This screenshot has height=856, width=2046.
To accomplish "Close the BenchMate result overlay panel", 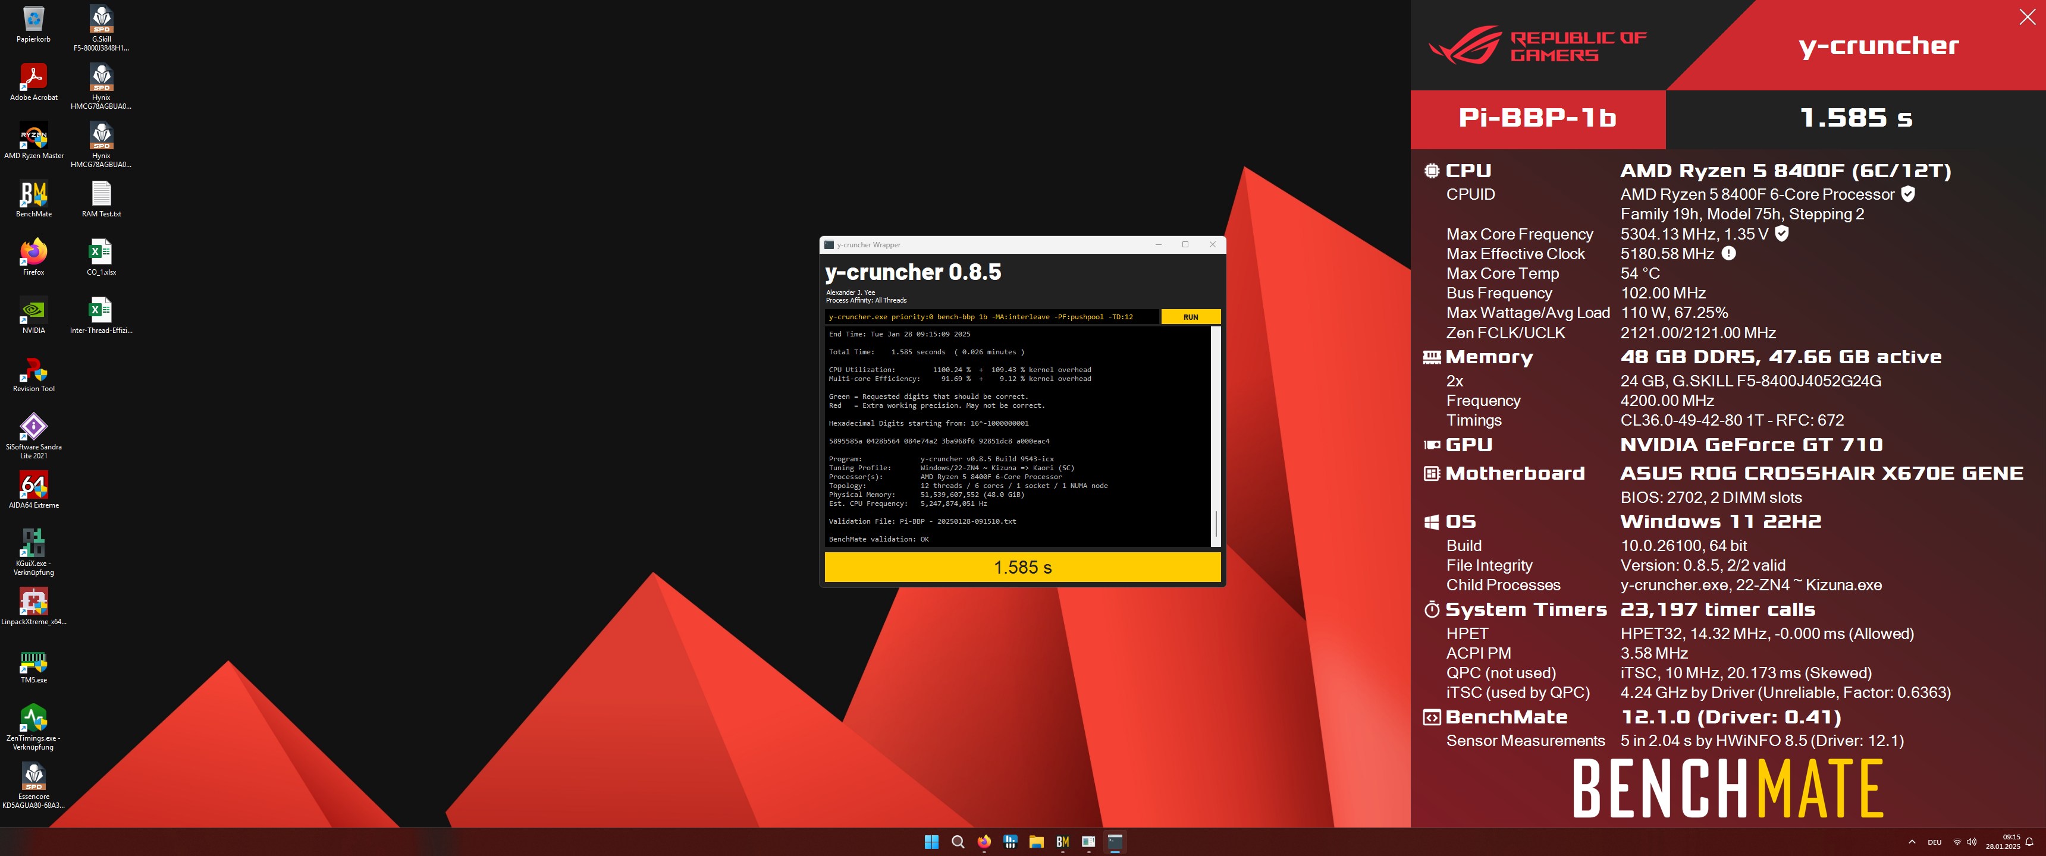I will pyautogui.click(x=2027, y=17).
